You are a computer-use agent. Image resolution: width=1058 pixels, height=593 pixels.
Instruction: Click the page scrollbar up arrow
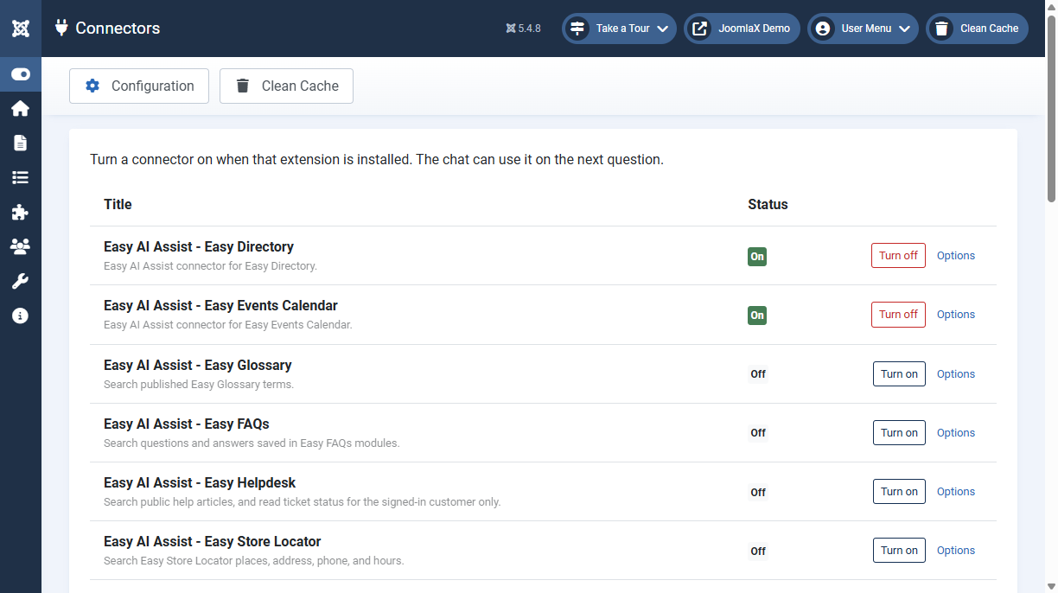point(1051,6)
